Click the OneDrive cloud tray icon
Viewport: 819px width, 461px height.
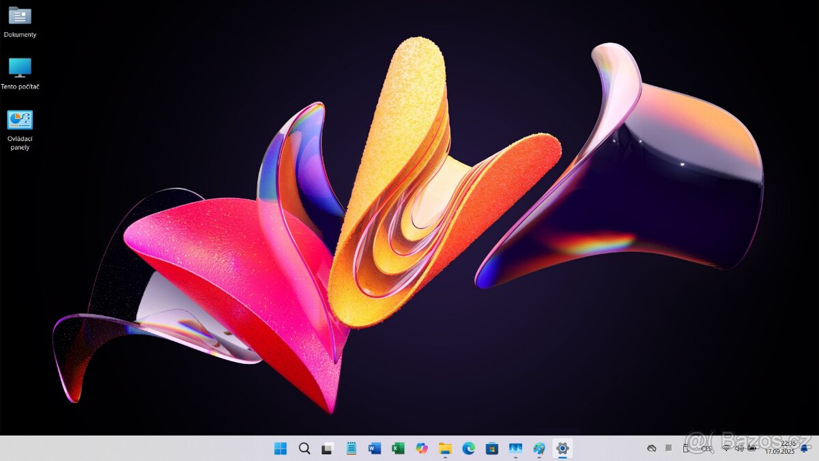coord(652,449)
